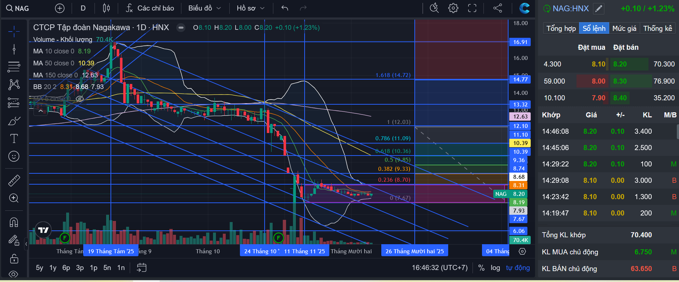Click the F event marker near 24 Tháng 10

[278, 238]
